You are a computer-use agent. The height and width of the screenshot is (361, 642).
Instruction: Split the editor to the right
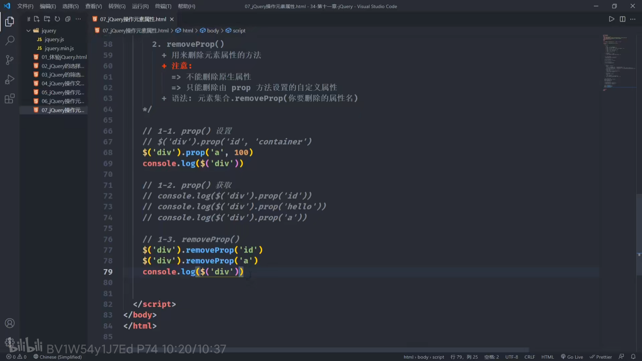622,19
